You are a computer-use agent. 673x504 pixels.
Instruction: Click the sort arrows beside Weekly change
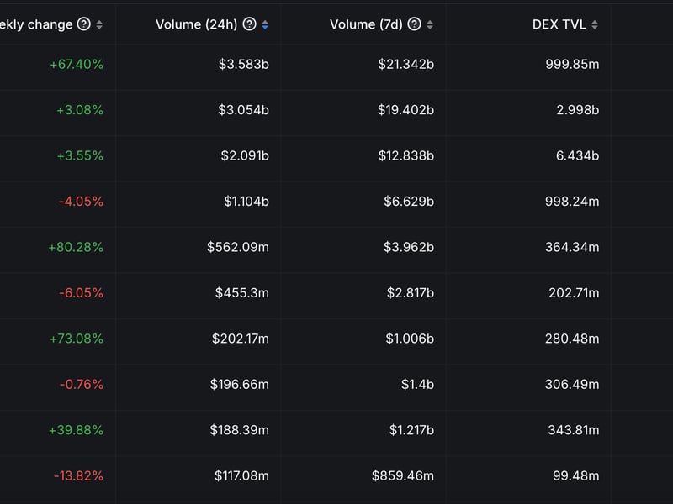tap(100, 24)
